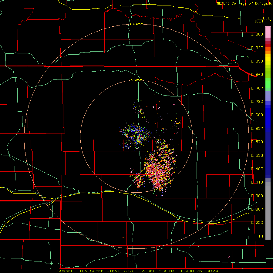Click the 0.627 scale value

[257, 128]
